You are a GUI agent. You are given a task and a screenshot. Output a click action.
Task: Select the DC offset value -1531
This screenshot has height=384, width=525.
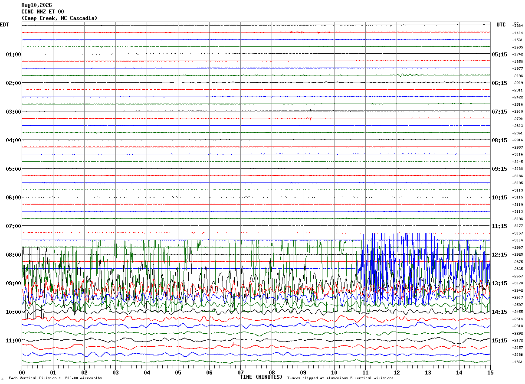[x=517, y=40]
